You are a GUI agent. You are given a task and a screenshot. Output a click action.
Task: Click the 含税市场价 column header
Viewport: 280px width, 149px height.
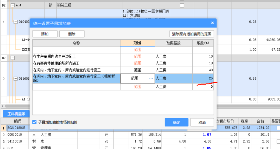coord(225,121)
